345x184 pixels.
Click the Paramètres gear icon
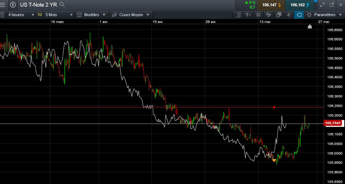[x=309, y=15]
